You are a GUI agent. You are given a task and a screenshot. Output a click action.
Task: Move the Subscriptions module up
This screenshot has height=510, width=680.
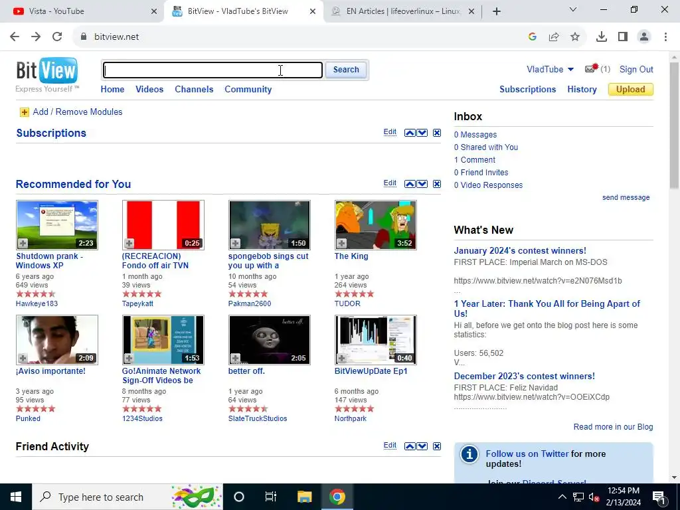(x=410, y=133)
